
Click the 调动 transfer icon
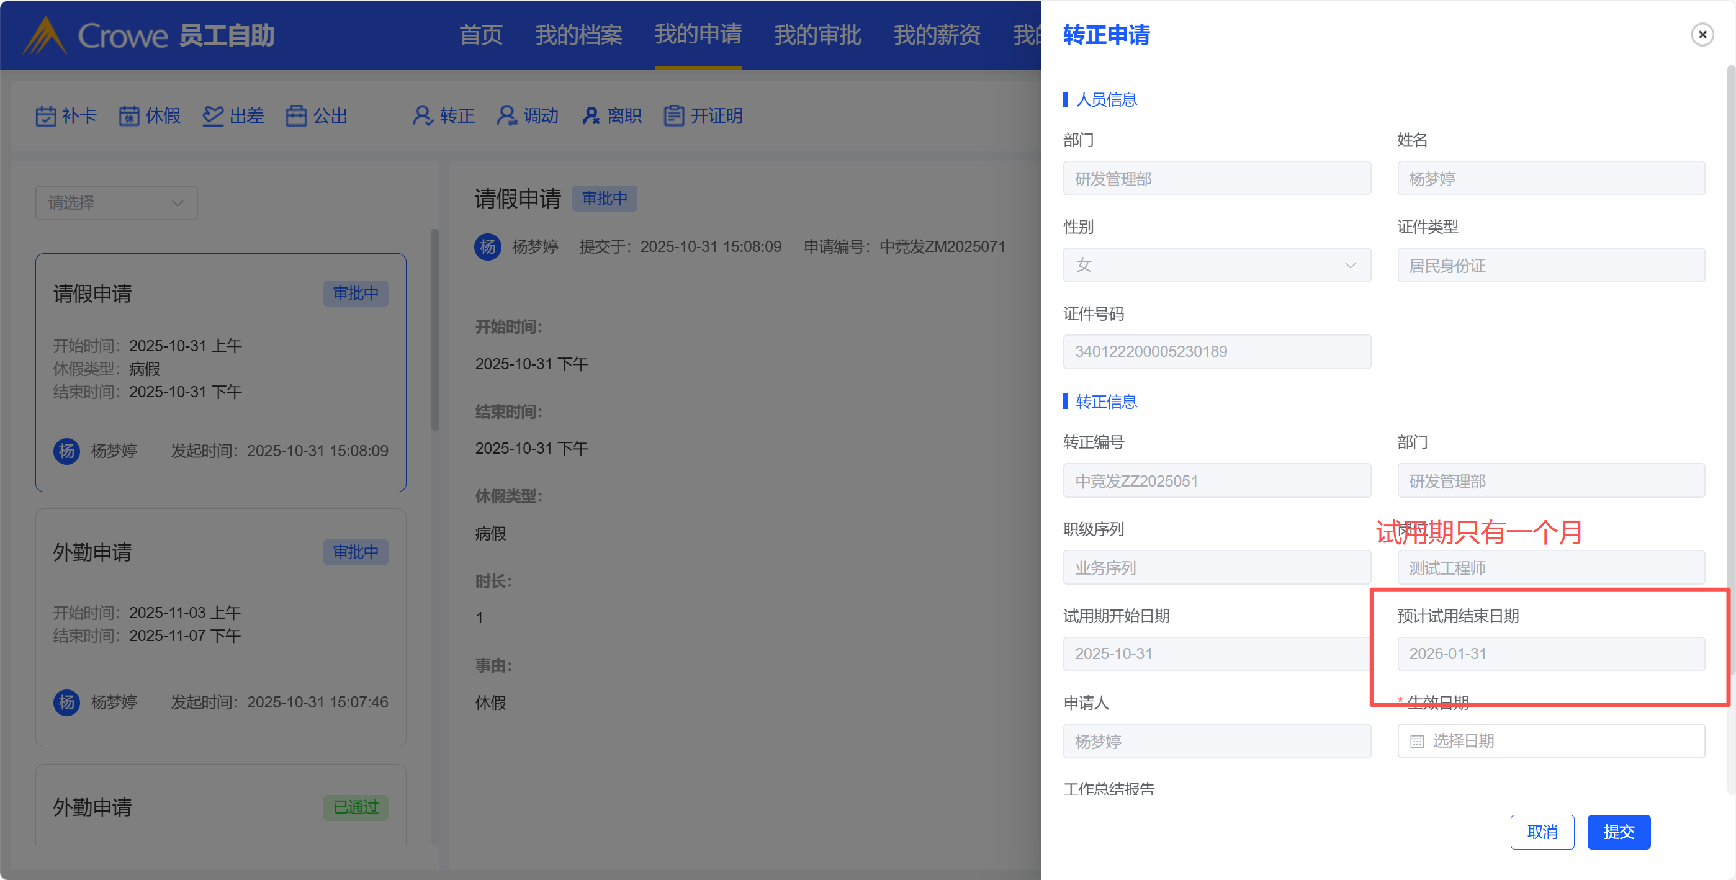pyautogui.click(x=507, y=116)
